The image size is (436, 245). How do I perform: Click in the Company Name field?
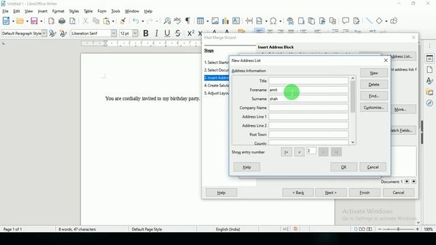point(309,108)
